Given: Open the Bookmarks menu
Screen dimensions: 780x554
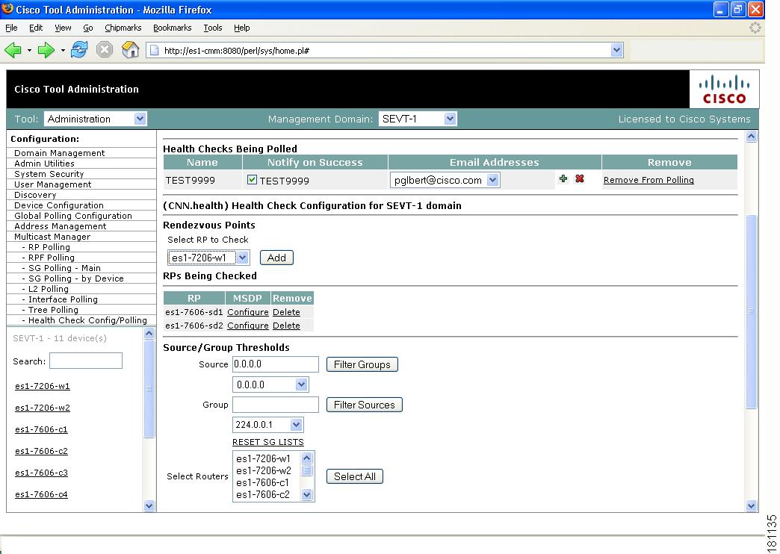Looking at the screenshot, I should coord(172,28).
